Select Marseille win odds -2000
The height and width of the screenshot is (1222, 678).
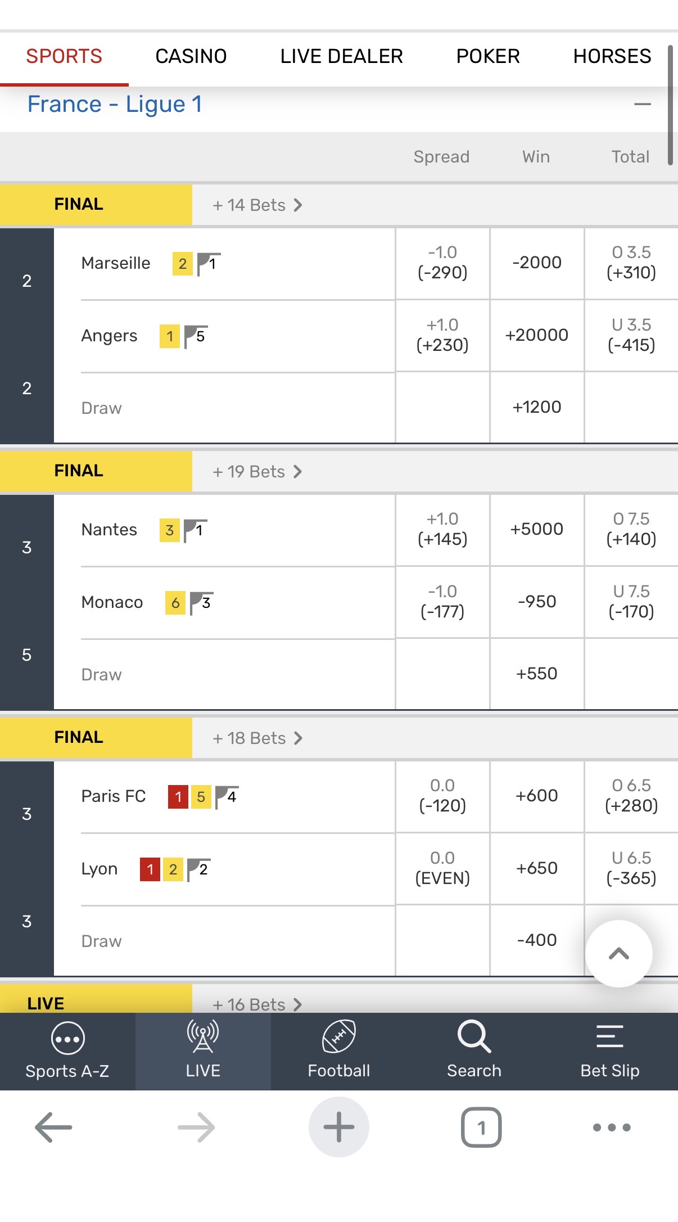click(x=537, y=263)
